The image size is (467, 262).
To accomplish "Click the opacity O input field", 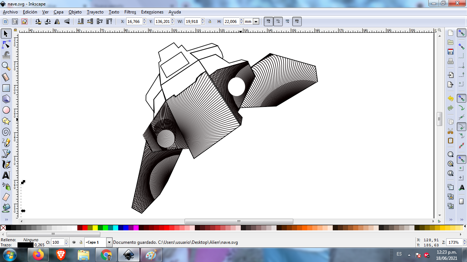I will pos(57,242).
